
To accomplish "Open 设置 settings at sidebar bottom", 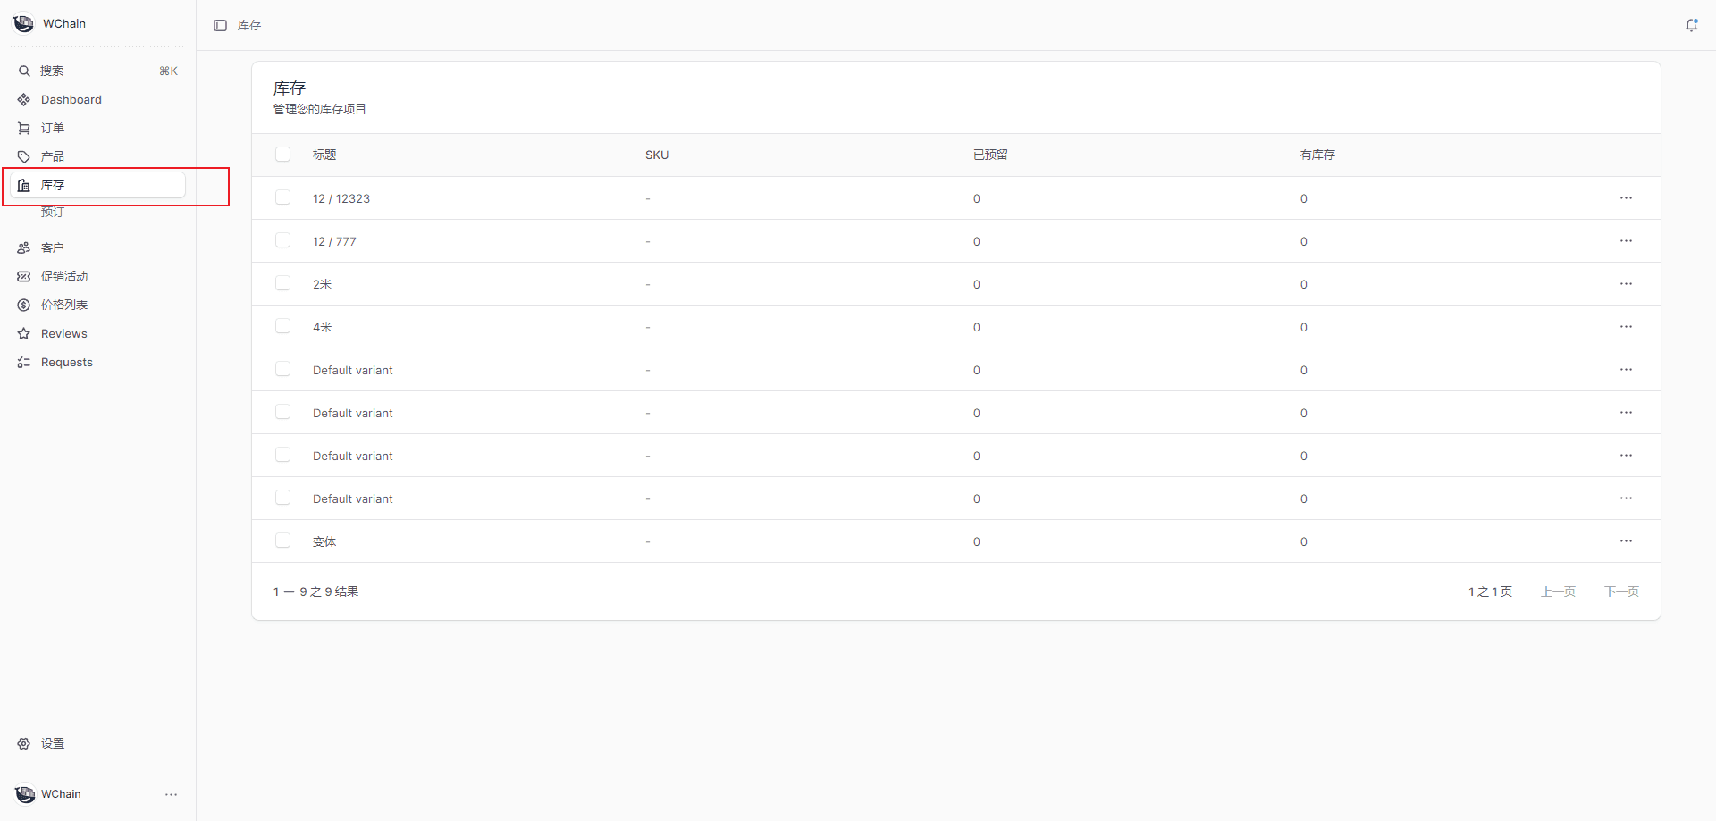I will click(x=52, y=744).
